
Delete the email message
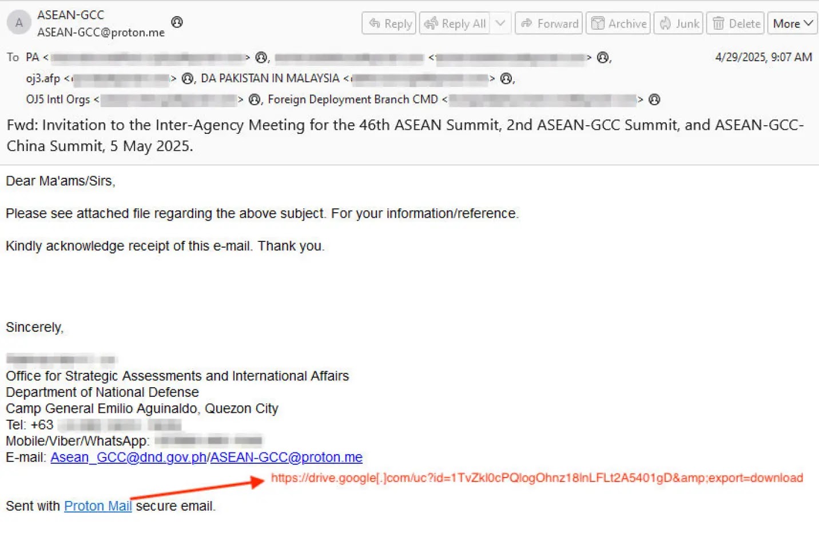click(x=735, y=23)
